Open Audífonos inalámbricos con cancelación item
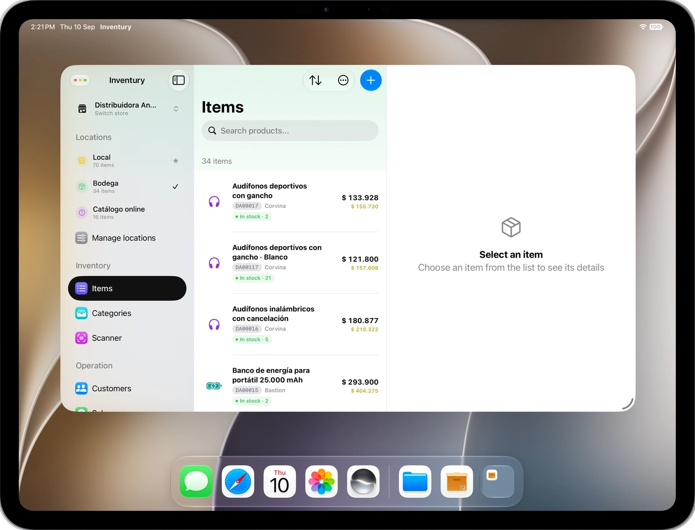The height and width of the screenshot is (530, 695). pyautogui.click(x=290, y=324)
